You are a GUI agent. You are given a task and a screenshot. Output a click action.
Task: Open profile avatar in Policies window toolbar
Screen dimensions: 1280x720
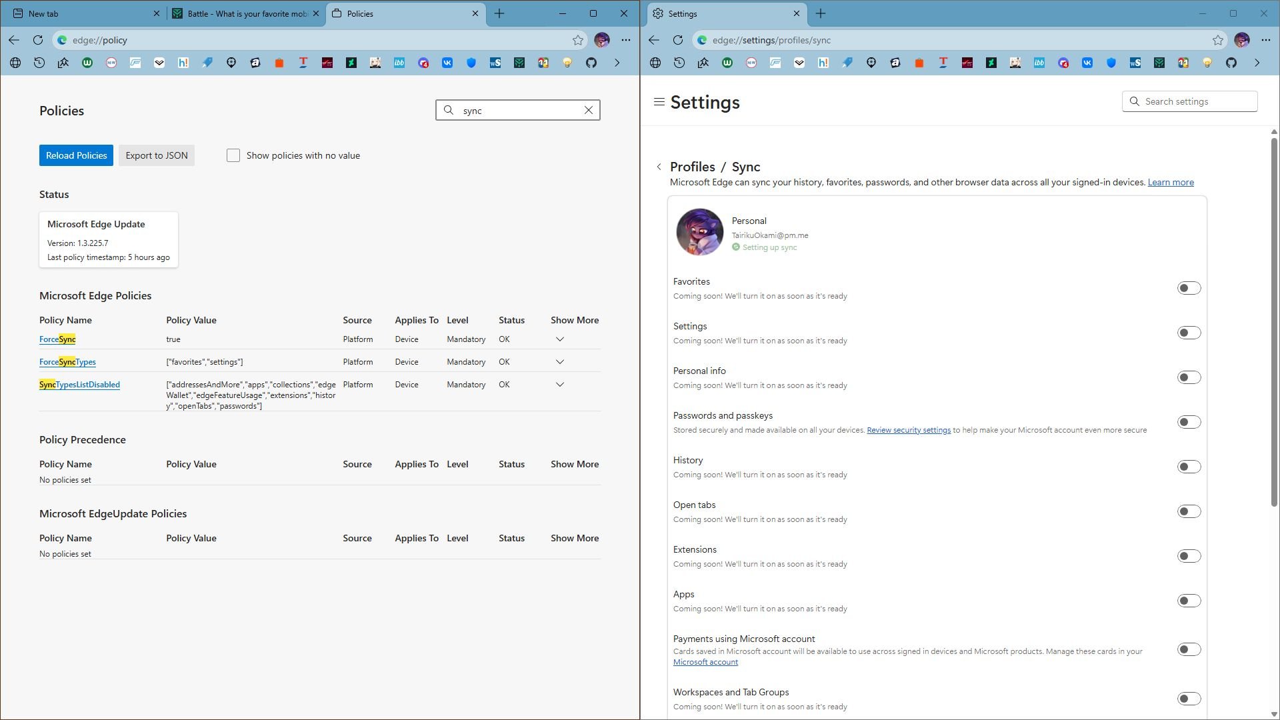[x=602, y=40]
